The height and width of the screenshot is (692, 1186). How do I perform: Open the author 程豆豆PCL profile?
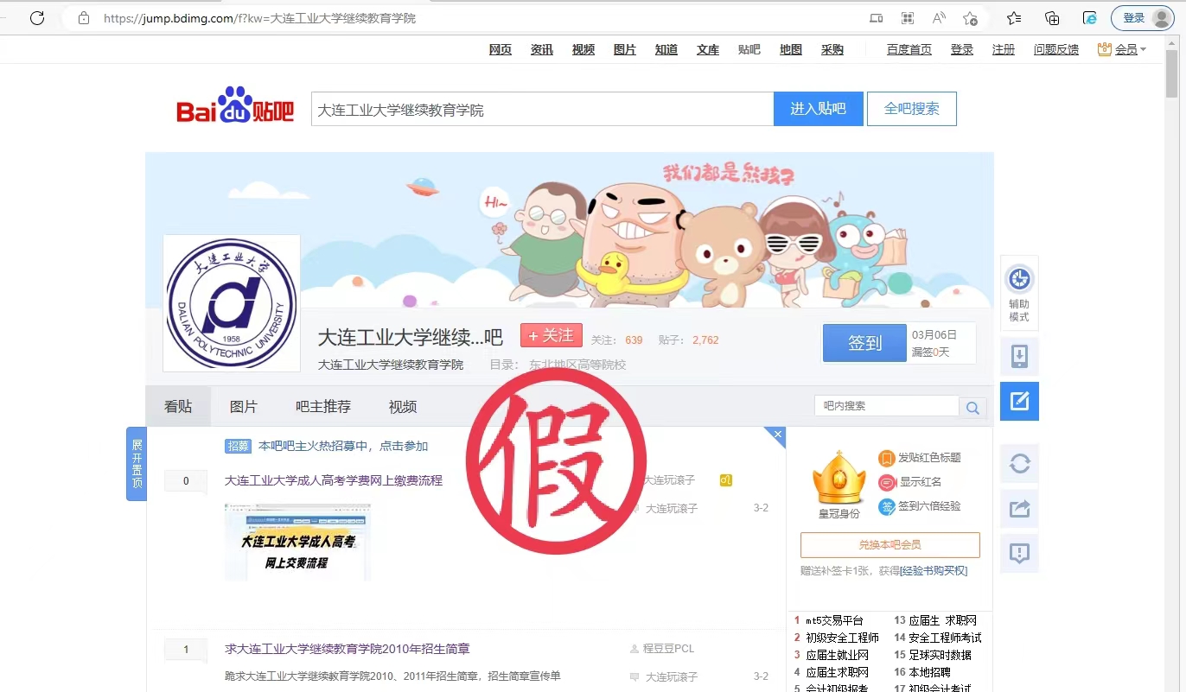coord(668,649)
